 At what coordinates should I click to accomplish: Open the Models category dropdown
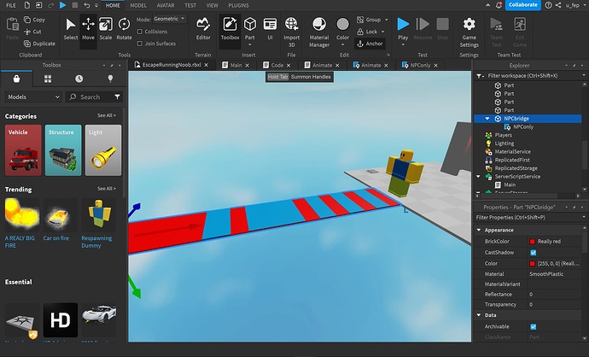33,97
